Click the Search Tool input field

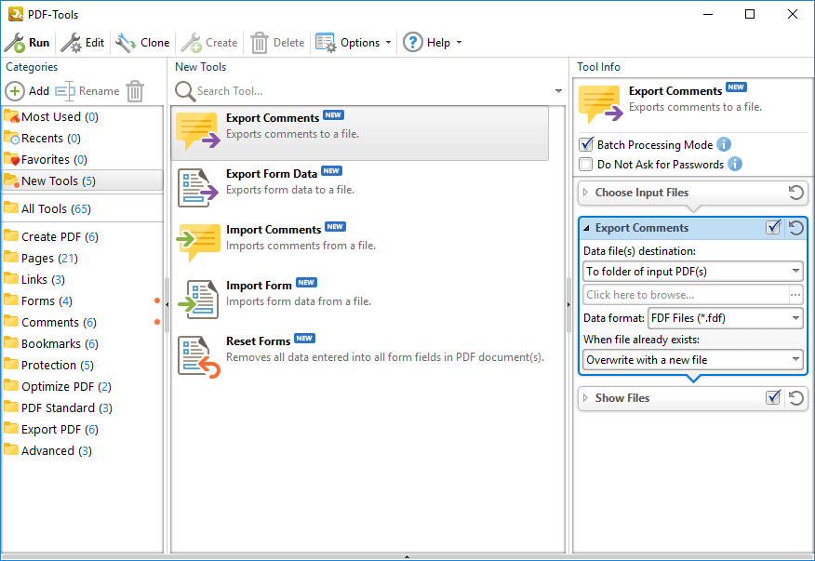pyautogui.click(x=372, y=91)
